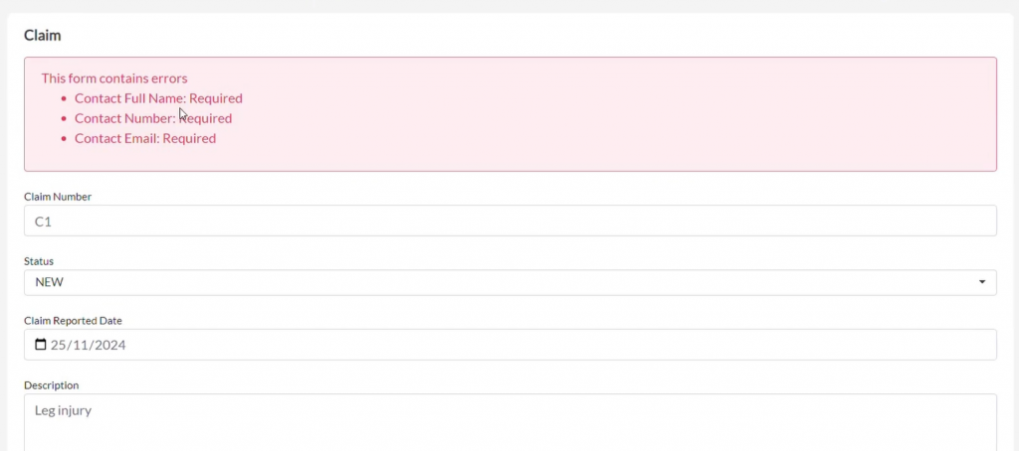
Task: Click the Status field label
Action: pos(39,261)
